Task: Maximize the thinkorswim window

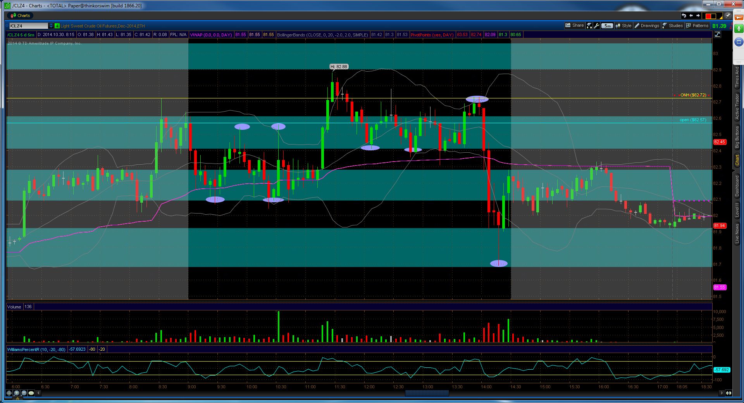Action: pos(719,4)
